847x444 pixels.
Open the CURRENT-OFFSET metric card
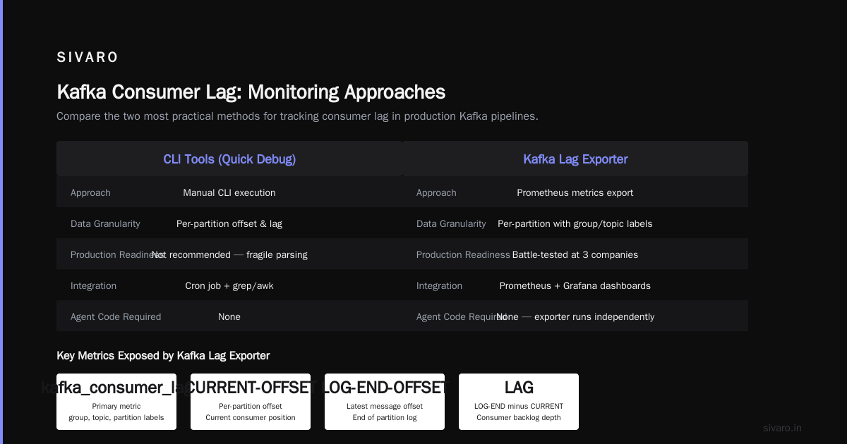tap(251, 402)
